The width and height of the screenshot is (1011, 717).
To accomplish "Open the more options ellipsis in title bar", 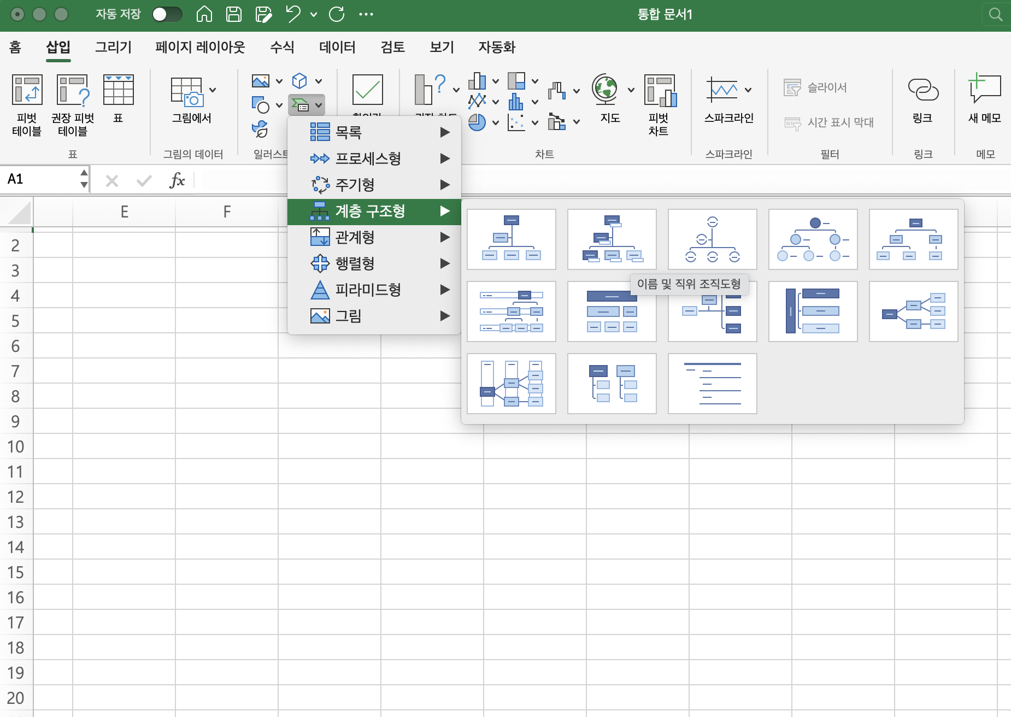I will click(x=366, y=15).
